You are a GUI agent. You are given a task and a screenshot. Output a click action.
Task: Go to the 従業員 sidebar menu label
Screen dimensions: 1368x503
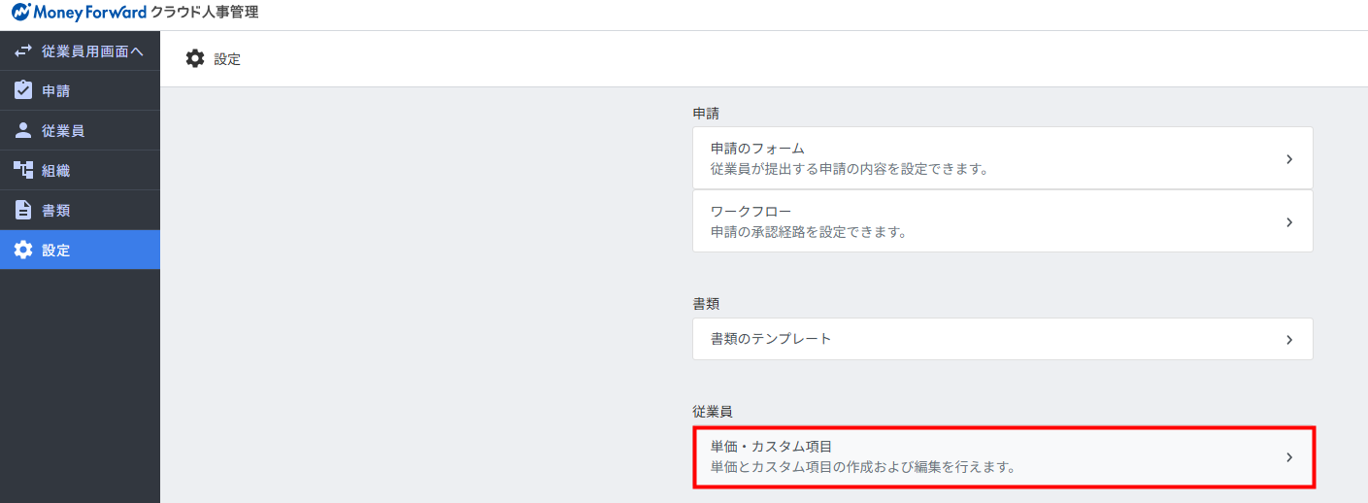(62, 131)
